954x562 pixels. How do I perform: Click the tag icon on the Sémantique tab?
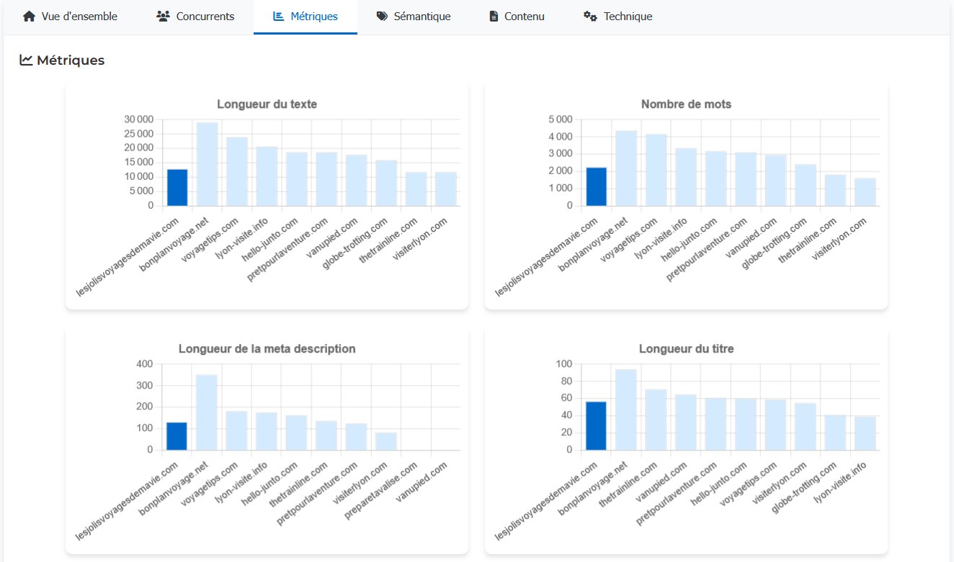[x=382, y=16]
